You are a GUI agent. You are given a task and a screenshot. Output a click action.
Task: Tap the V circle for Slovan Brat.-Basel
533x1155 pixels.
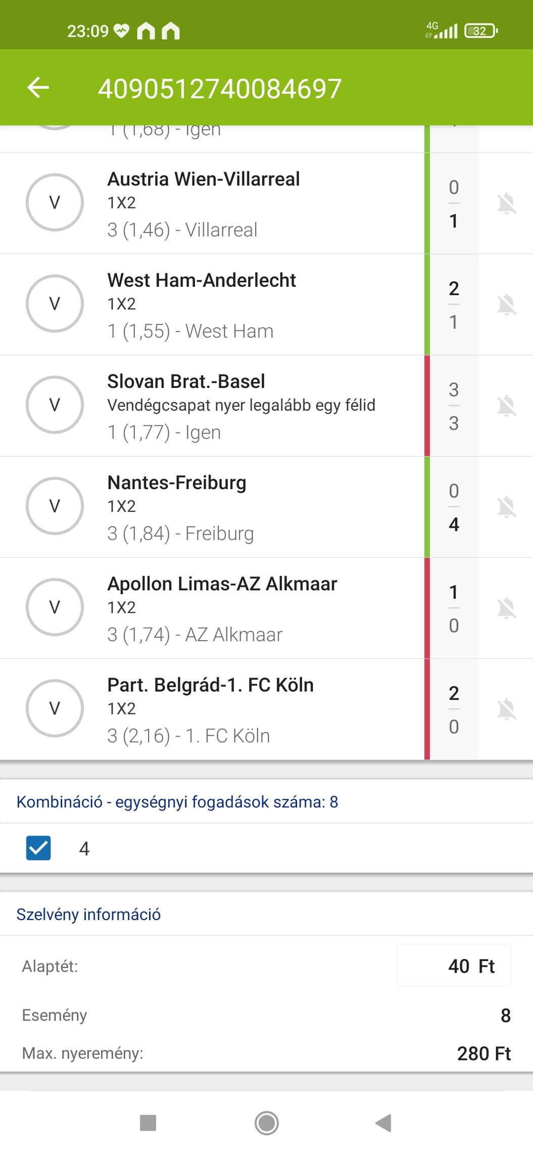click(55, 405)
